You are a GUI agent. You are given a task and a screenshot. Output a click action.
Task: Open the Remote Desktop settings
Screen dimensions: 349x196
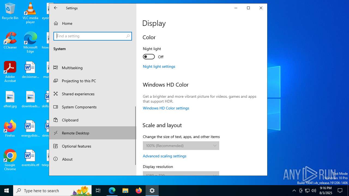point(92,133)
